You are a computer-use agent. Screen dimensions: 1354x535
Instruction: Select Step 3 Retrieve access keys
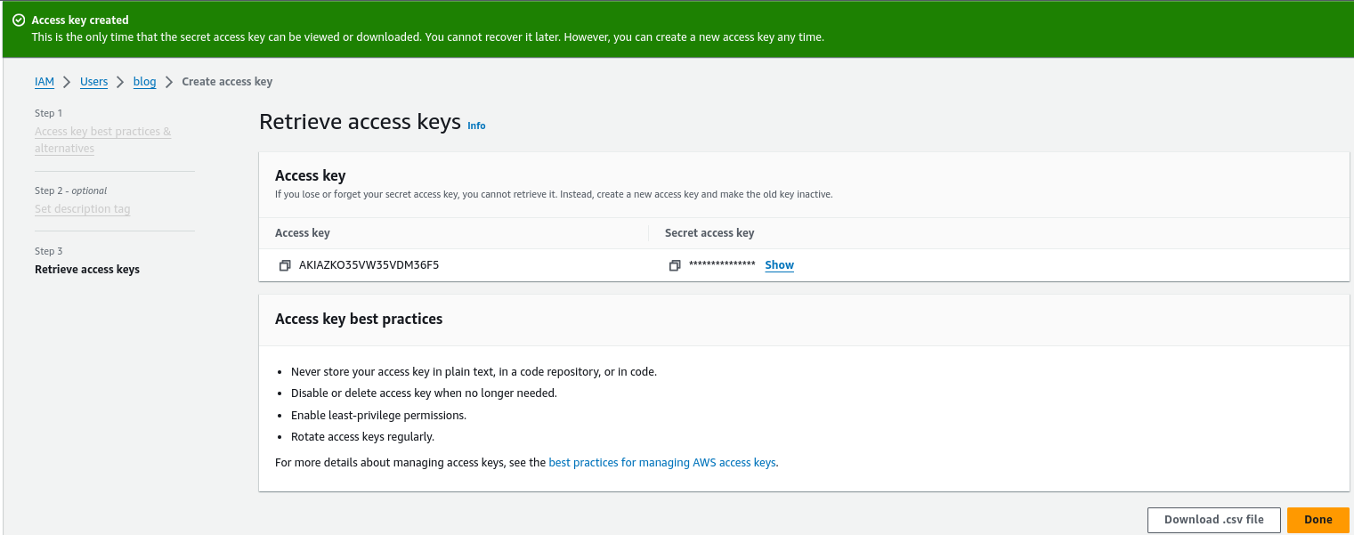87,270
